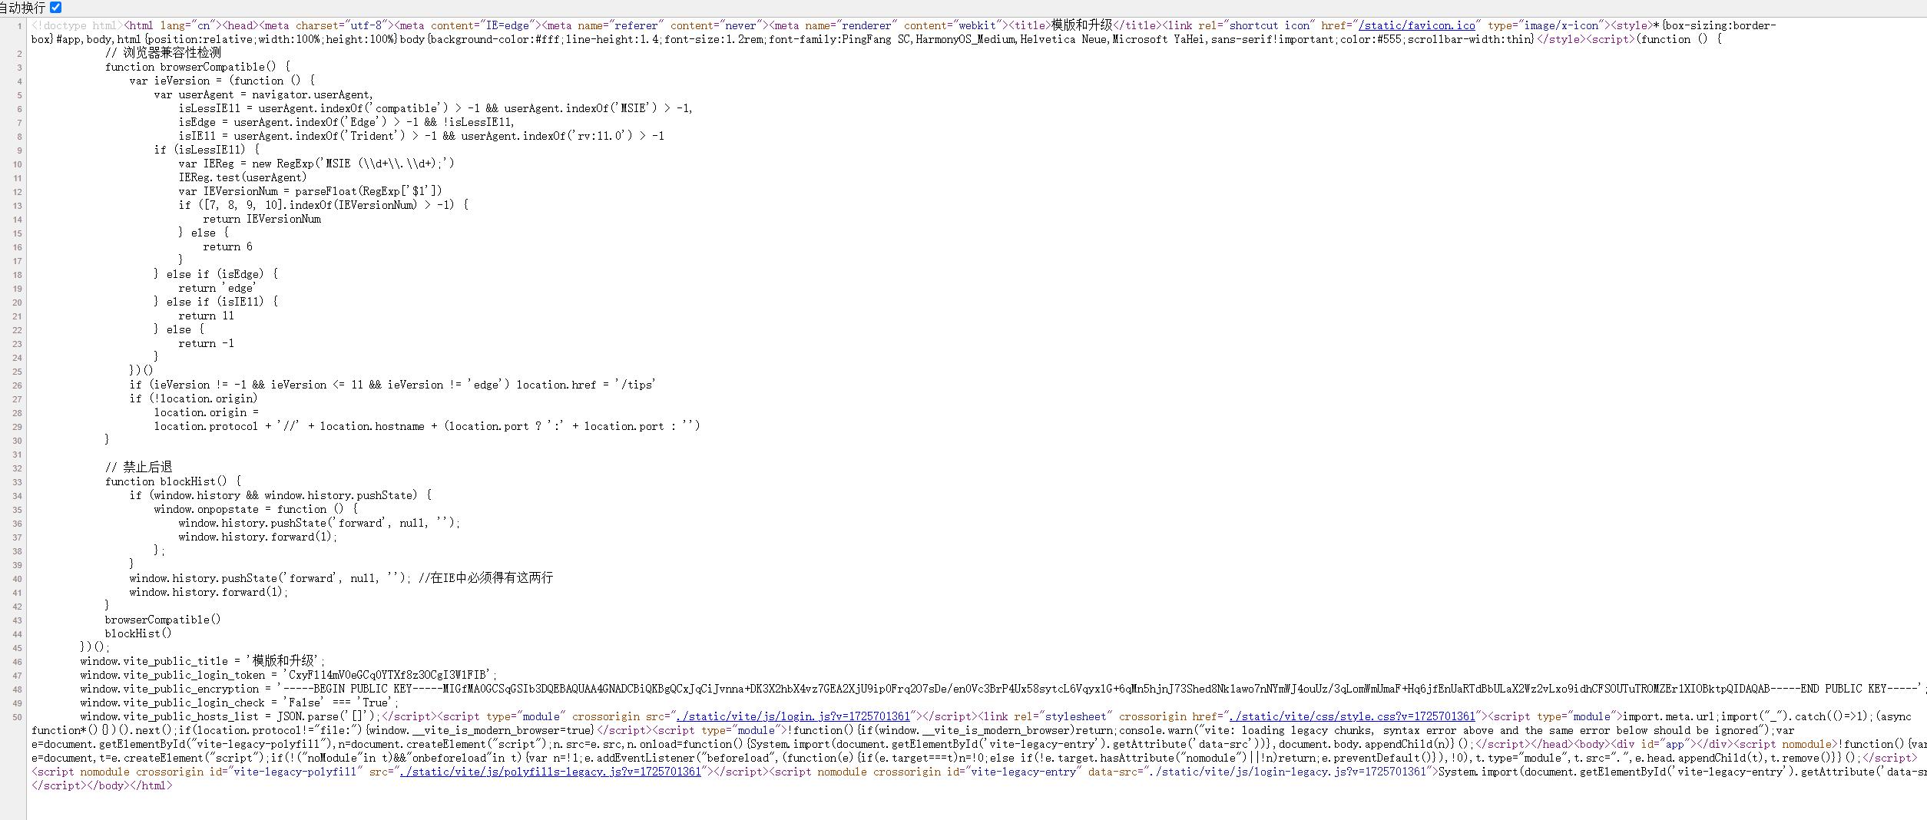
Task: Click line number 33 in the gutter
Action: [x=17, y=482]
